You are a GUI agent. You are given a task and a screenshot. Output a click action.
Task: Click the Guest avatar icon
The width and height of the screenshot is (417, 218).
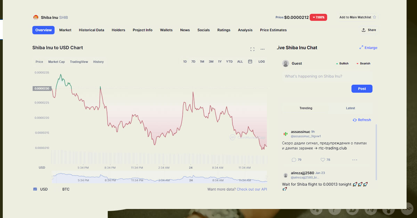tap(286, 64)
